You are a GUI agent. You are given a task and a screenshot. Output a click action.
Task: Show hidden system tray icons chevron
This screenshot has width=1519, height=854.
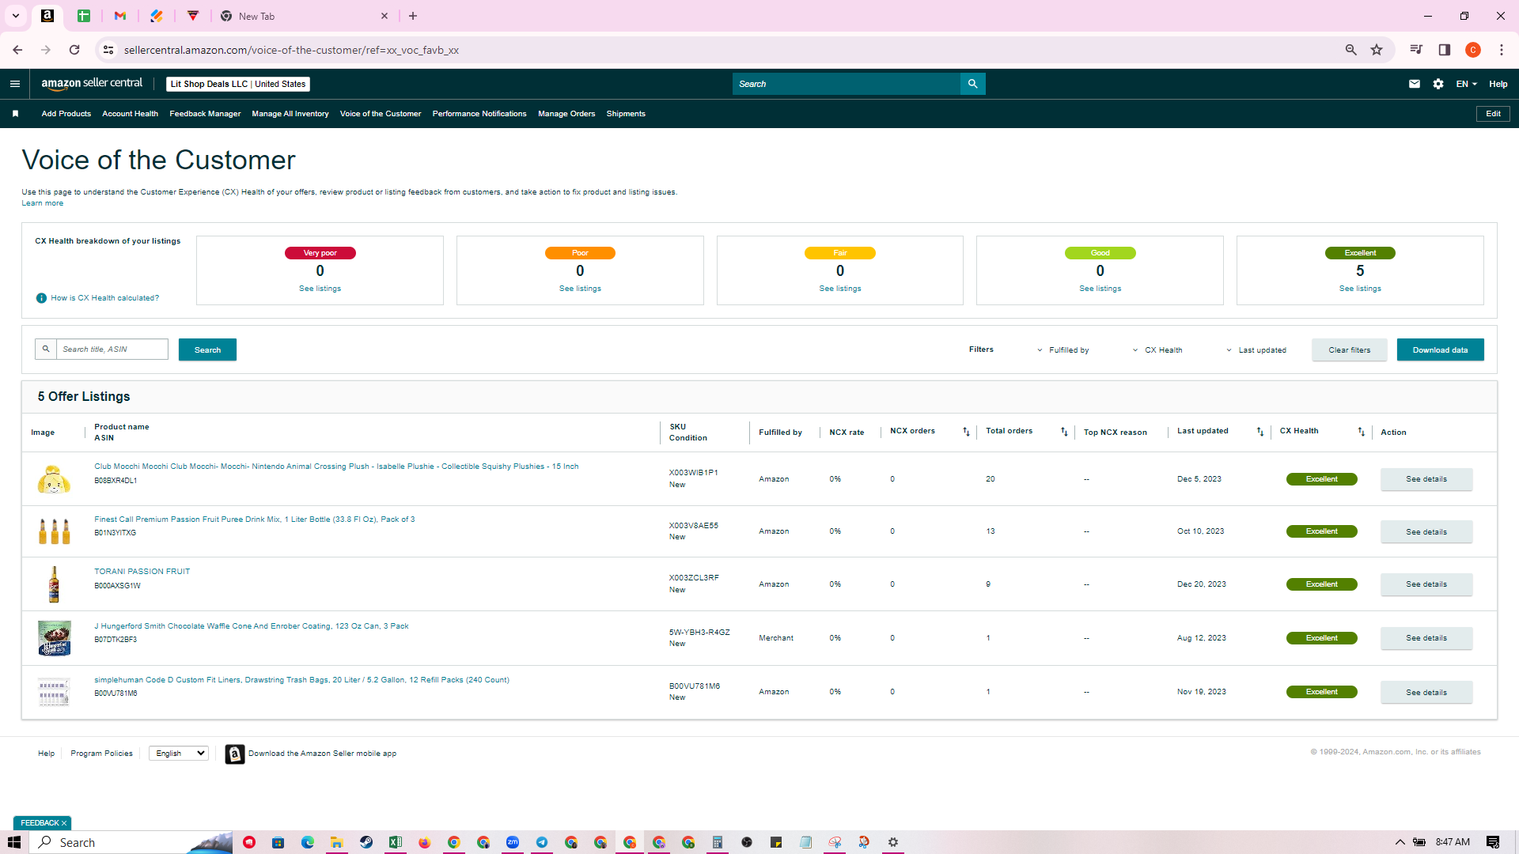click(x=1400, y=842)
